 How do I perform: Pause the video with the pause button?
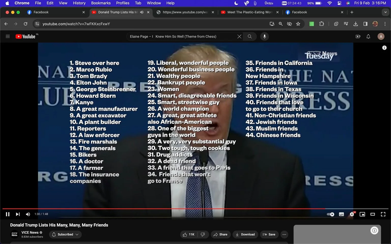coord(8,214)
